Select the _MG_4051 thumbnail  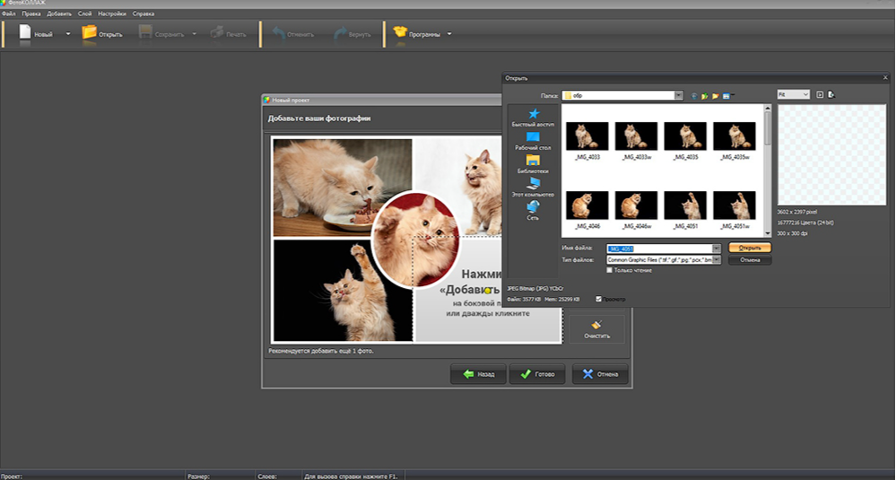tap(685, 205)
